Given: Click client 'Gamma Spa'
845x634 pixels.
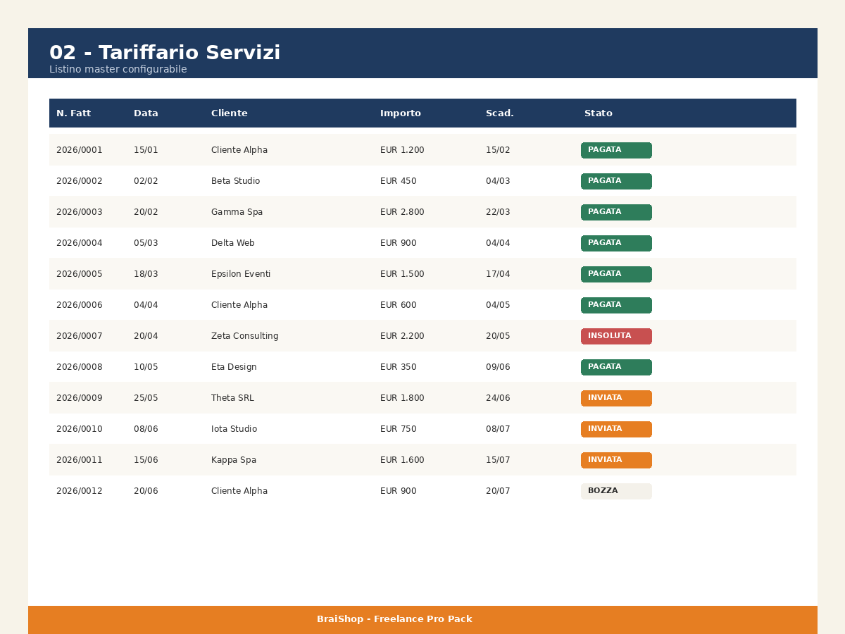Looking at the screenshot, I should pyautogui.click(x=237, y=212).
